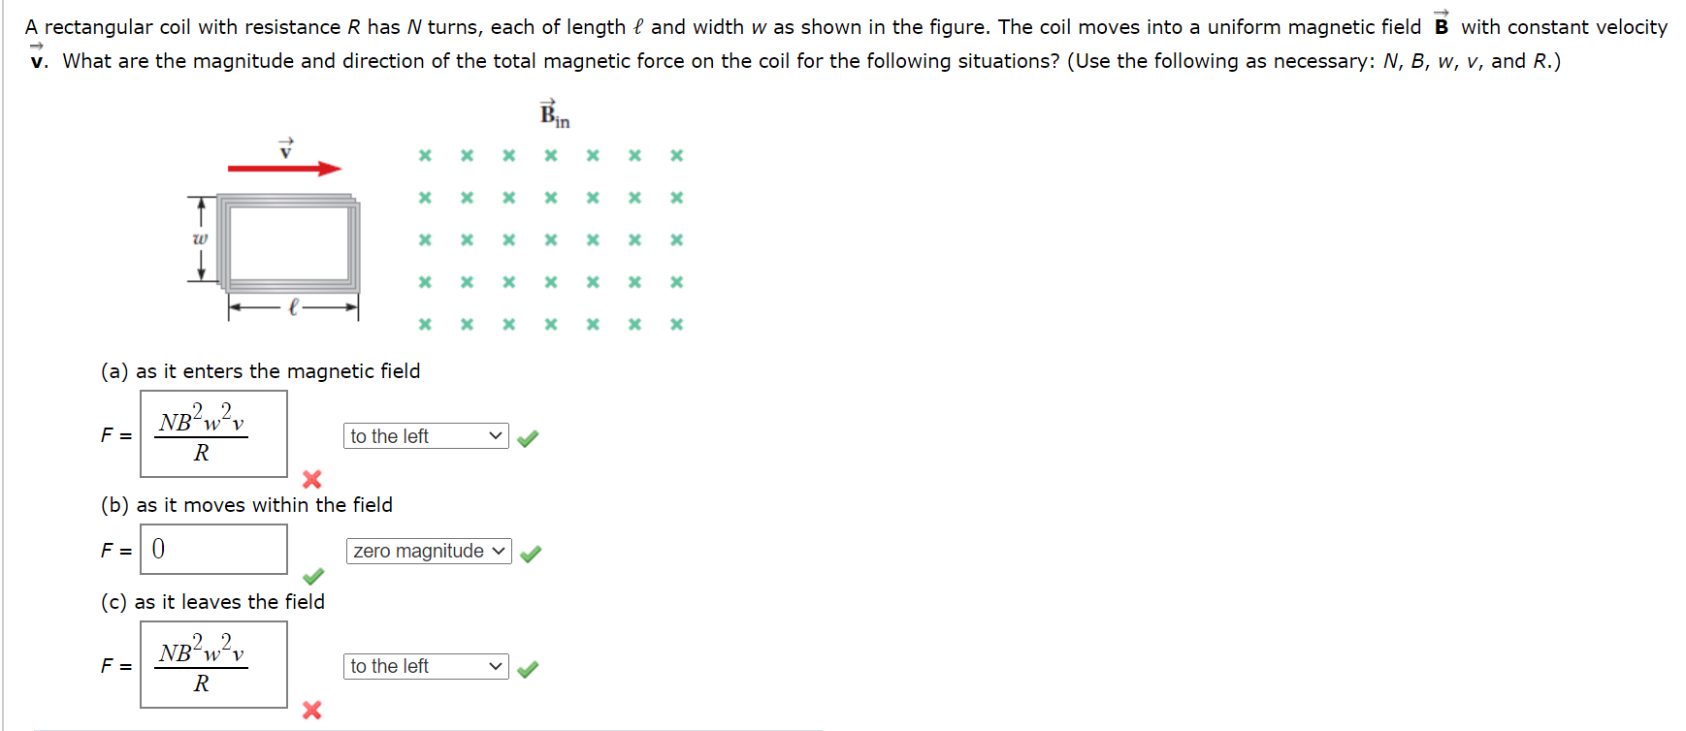The width and height of the screenshot is (1686, 731).
Task: Click the green checkmark beside part (a) direction
Action: pyautogui.click(x=528, y=436)
